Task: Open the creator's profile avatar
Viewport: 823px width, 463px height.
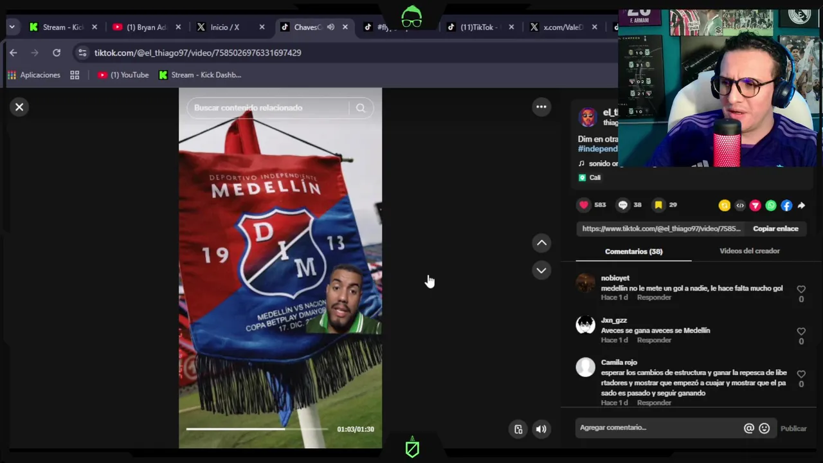Action: click(587, 118)
